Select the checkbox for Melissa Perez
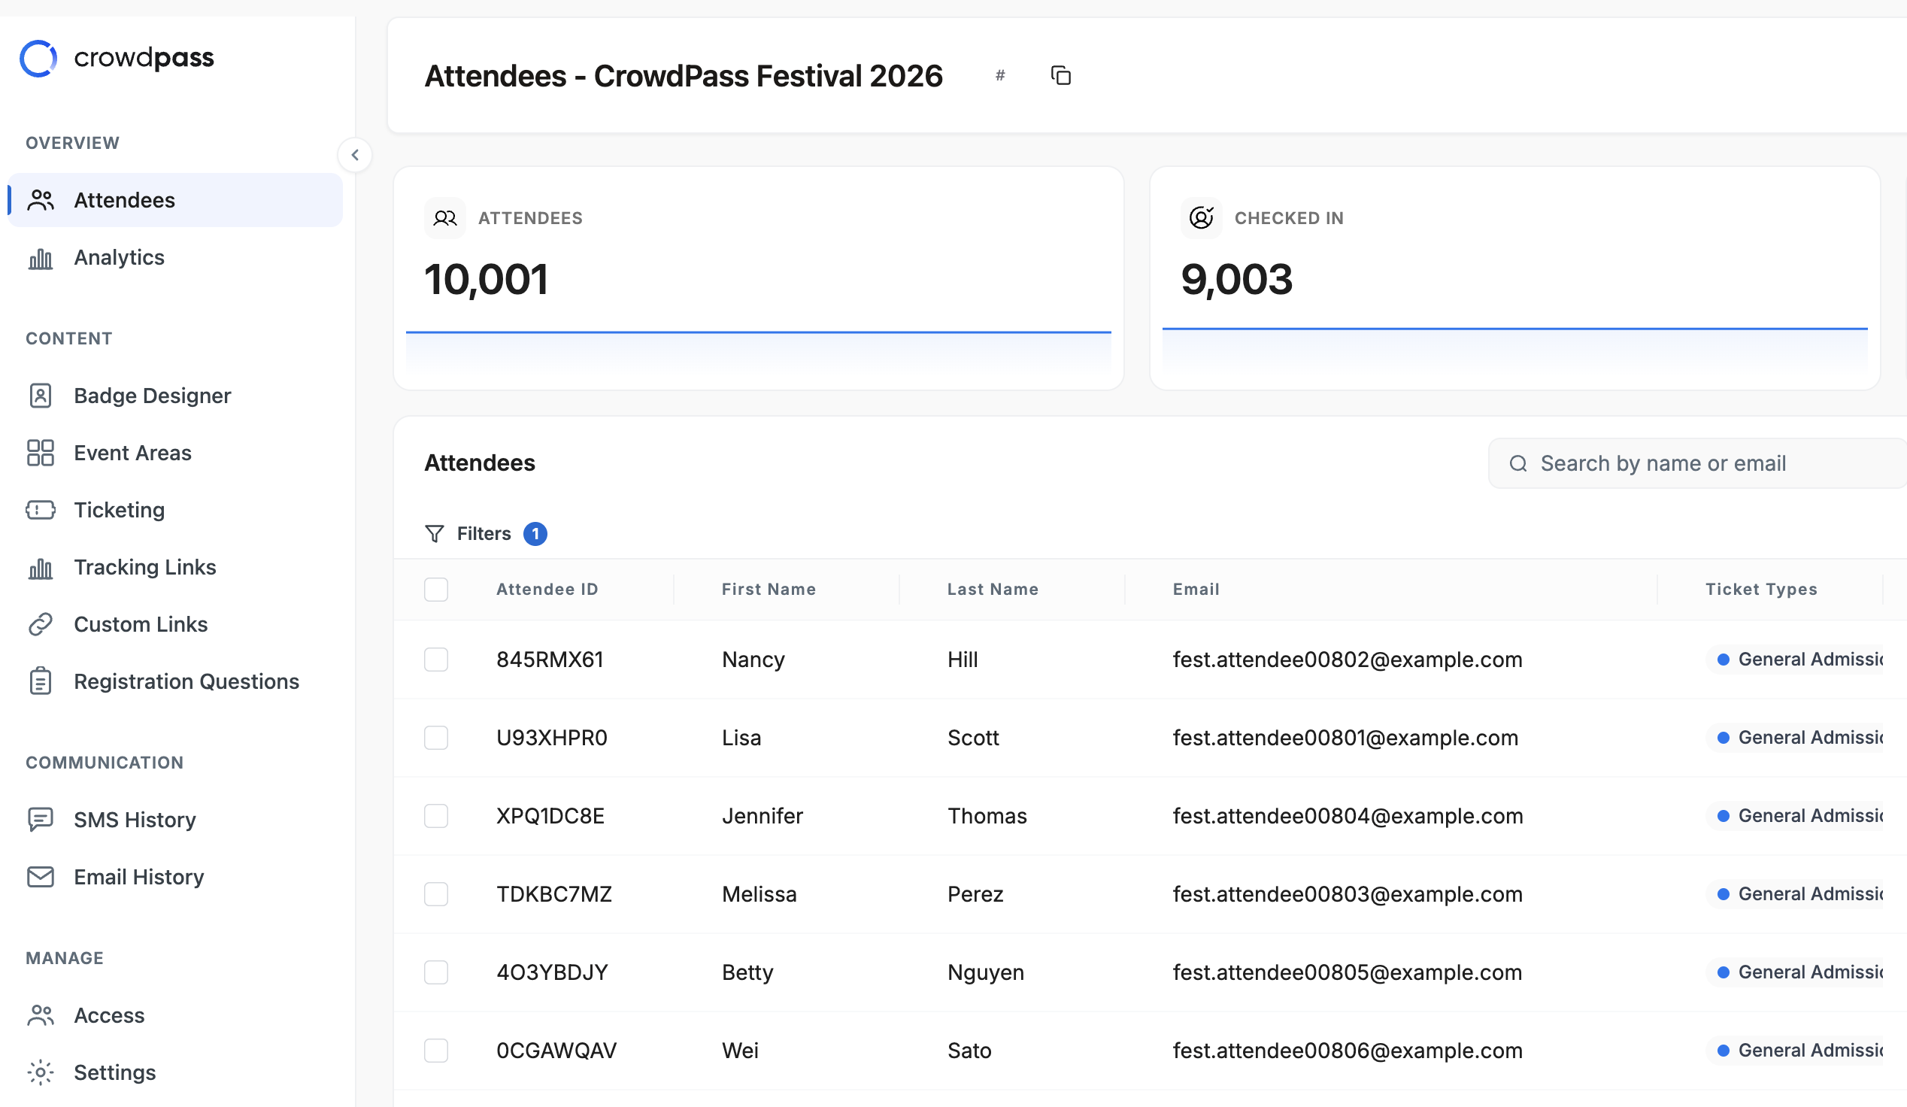1907x1107 pixels. click(x=436, y=894)
